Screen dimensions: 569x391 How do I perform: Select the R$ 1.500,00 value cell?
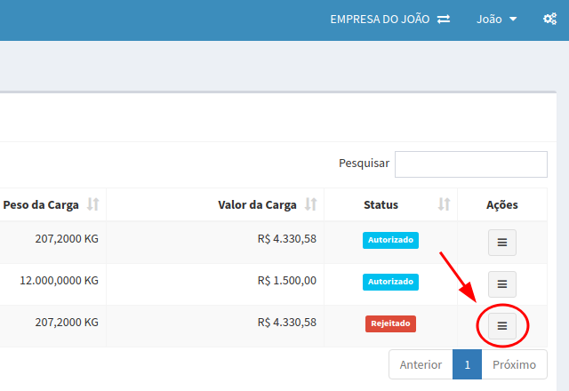(286, 281)
